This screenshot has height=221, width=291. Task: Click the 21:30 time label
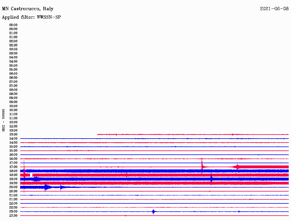(x=13, y=199)
